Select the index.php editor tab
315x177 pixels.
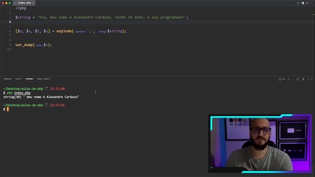[24, 3]
